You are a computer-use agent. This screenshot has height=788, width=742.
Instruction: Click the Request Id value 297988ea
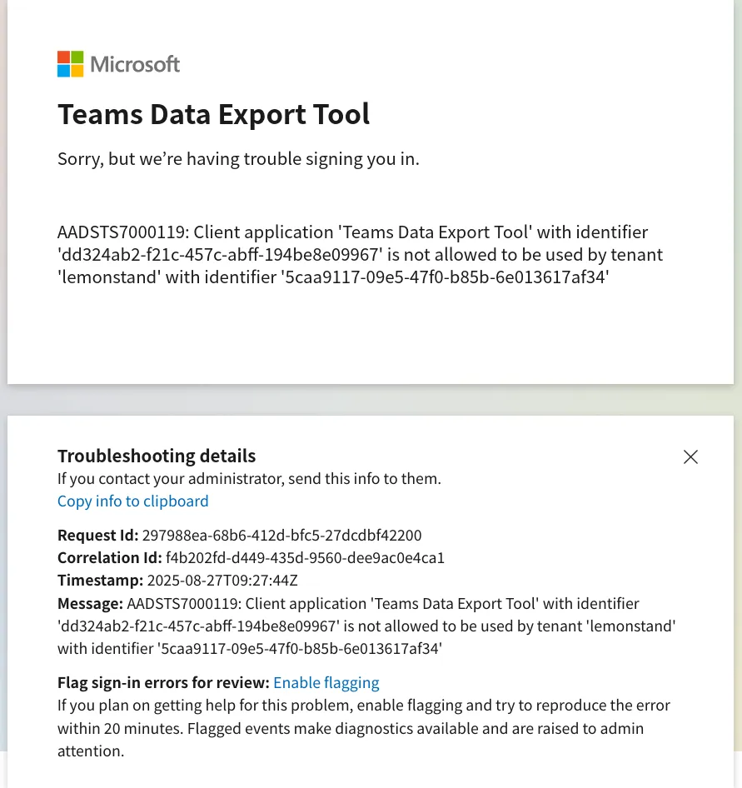click(281, 535)
